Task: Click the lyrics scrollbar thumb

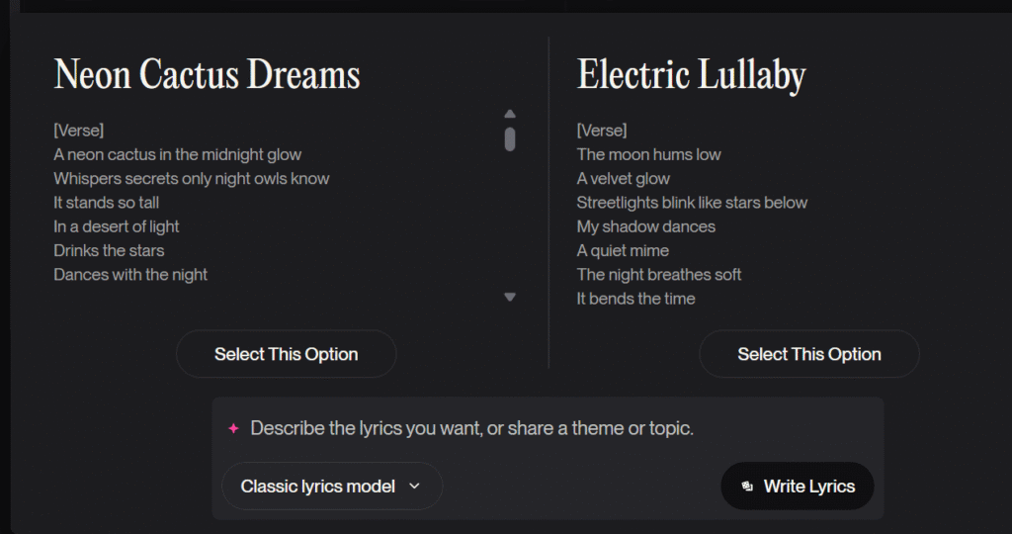Action: pos(510,139)
